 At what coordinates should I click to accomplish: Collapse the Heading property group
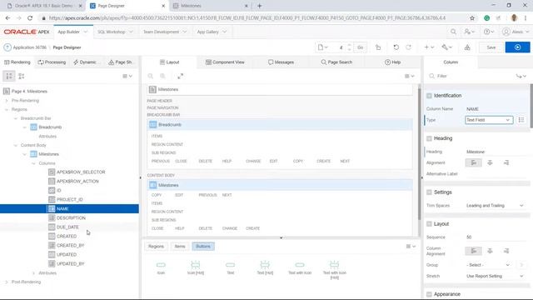(429, 138)
